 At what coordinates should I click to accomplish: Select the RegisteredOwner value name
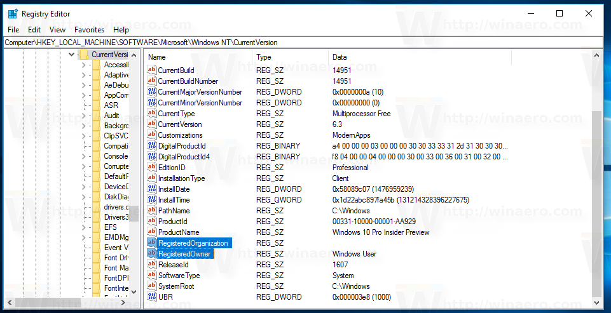click(184, 254)
